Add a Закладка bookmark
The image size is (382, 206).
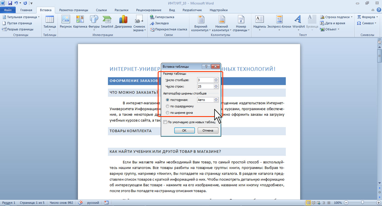pos(159,23)
